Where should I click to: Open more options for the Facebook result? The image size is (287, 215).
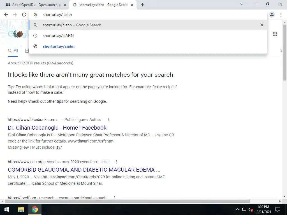click(108, 120)
